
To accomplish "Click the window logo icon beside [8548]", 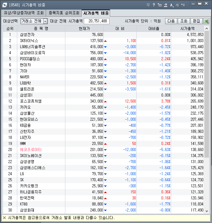I will click(5, 5).
